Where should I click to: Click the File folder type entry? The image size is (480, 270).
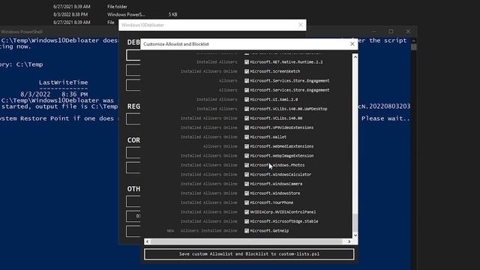coord(117,7)
